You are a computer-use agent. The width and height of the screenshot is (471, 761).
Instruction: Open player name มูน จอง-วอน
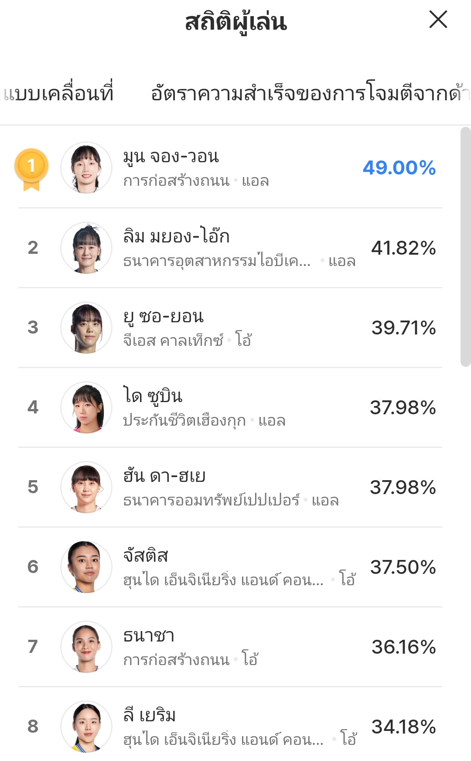point(171,156)
